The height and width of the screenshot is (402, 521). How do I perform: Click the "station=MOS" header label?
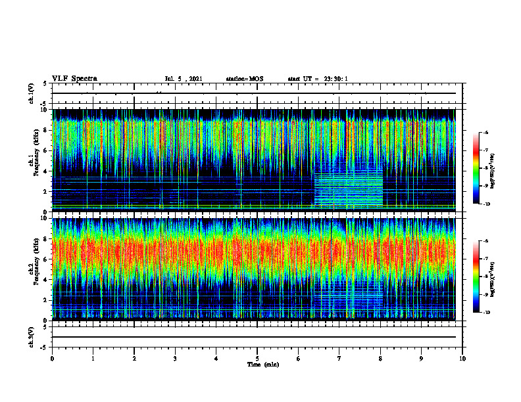[245, 79]
